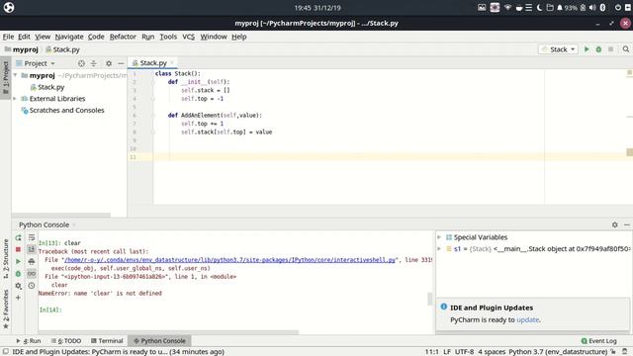Expand the s1 Stack variable
The height and width of the screenshot is (356, 633).
[x=439, y=249]
